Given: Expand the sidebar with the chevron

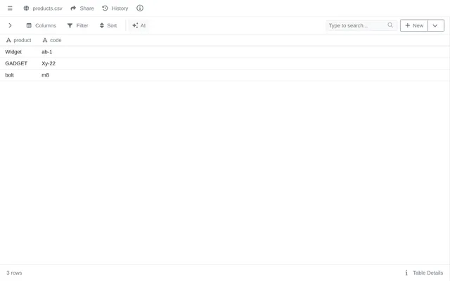Looking at the screenshot, I should [x=10, y=25].
